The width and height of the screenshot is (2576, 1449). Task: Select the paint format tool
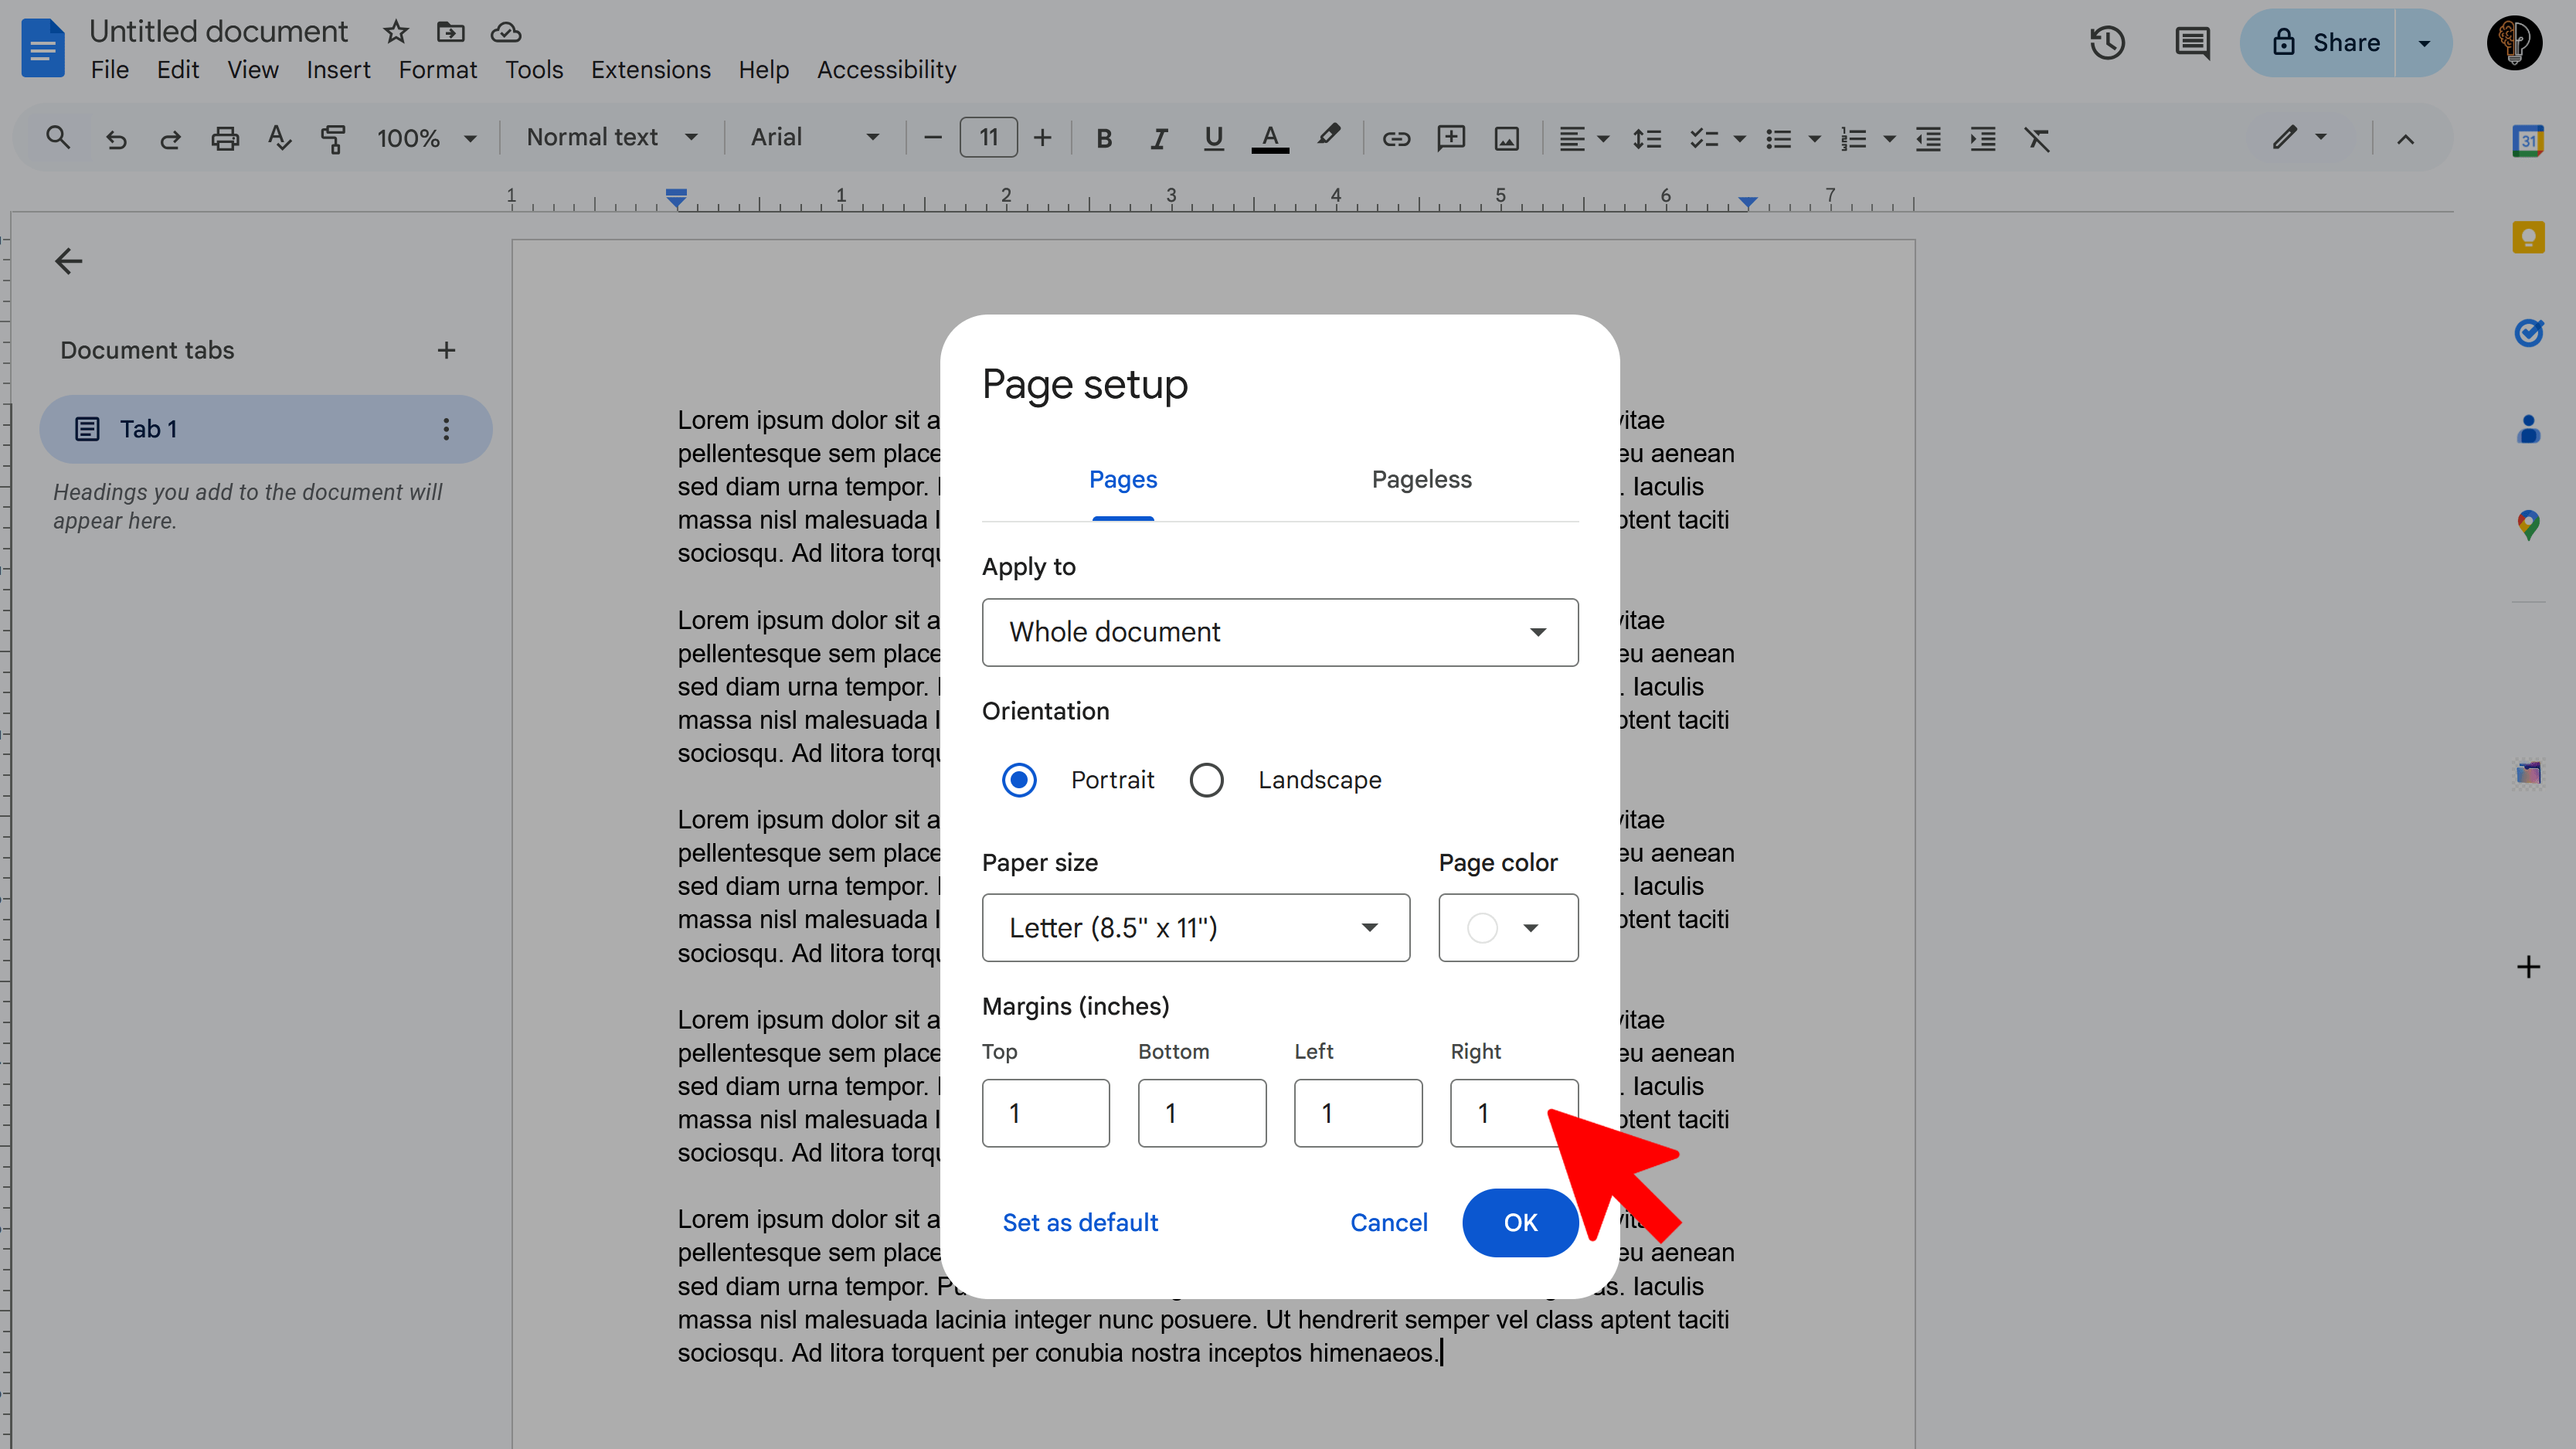[x=333, y=138]
